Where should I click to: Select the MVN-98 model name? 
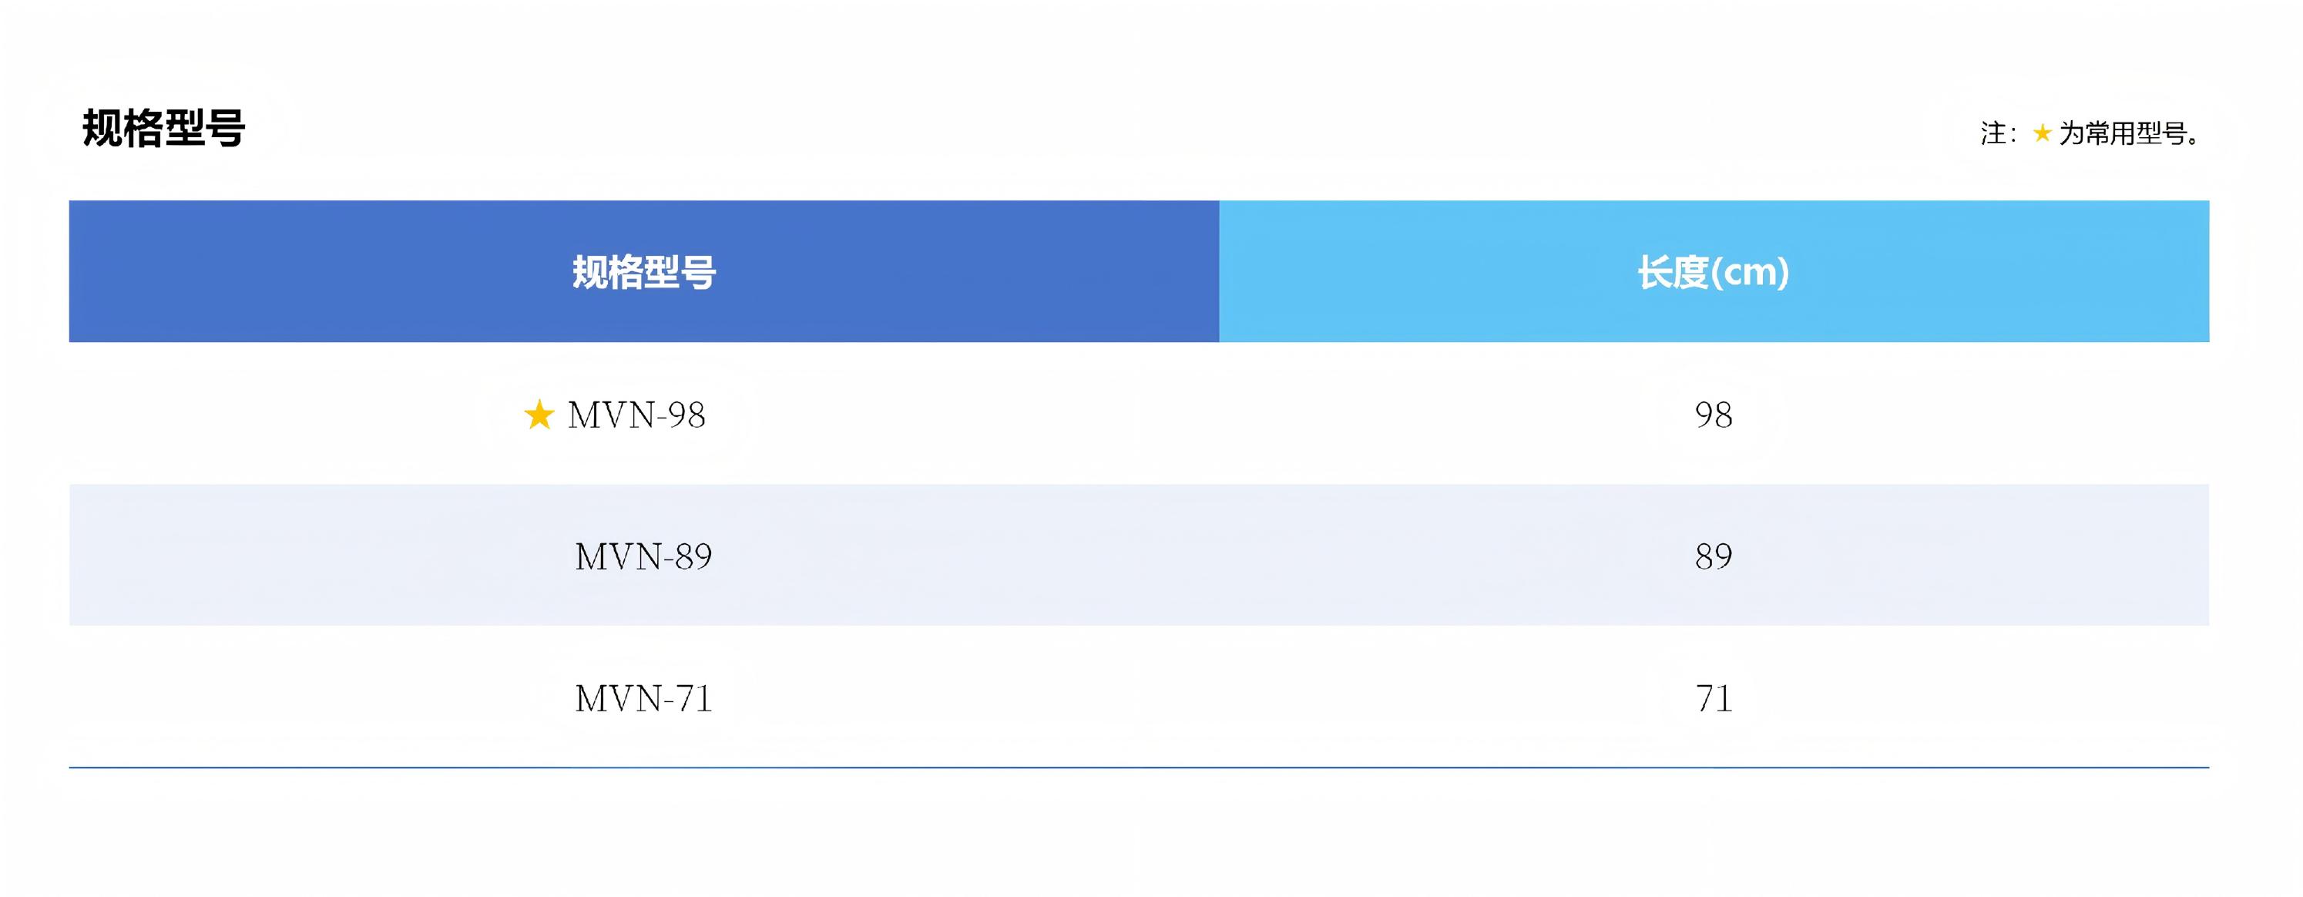coord(636,415)
